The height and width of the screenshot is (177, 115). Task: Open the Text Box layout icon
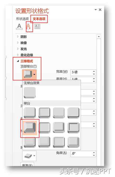[x=37, y=26]
